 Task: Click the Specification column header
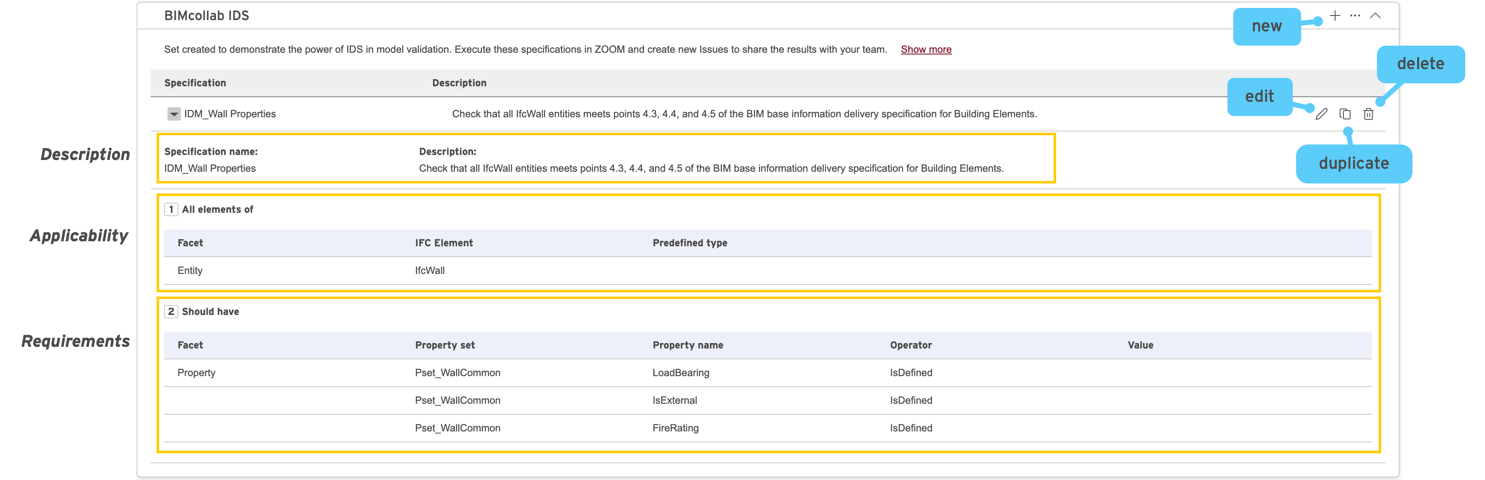pos(195,83)
